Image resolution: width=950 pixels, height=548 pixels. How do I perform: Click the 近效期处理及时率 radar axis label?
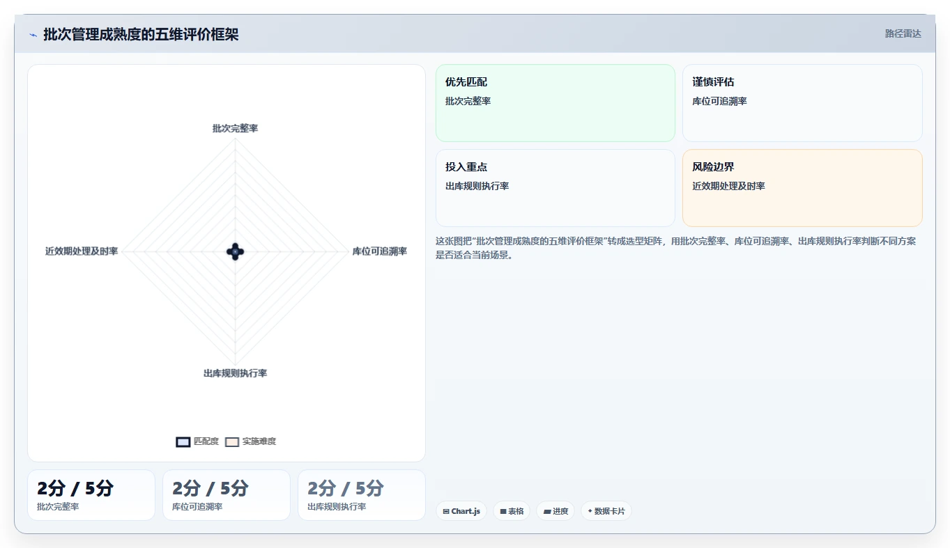(x=82, y=251)
